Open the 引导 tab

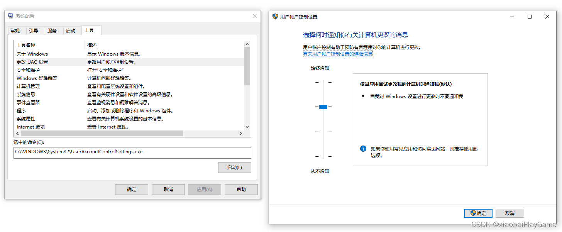[34, 30]
